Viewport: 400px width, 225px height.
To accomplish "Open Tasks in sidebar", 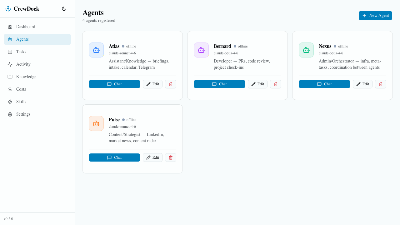I will point(37,52).
